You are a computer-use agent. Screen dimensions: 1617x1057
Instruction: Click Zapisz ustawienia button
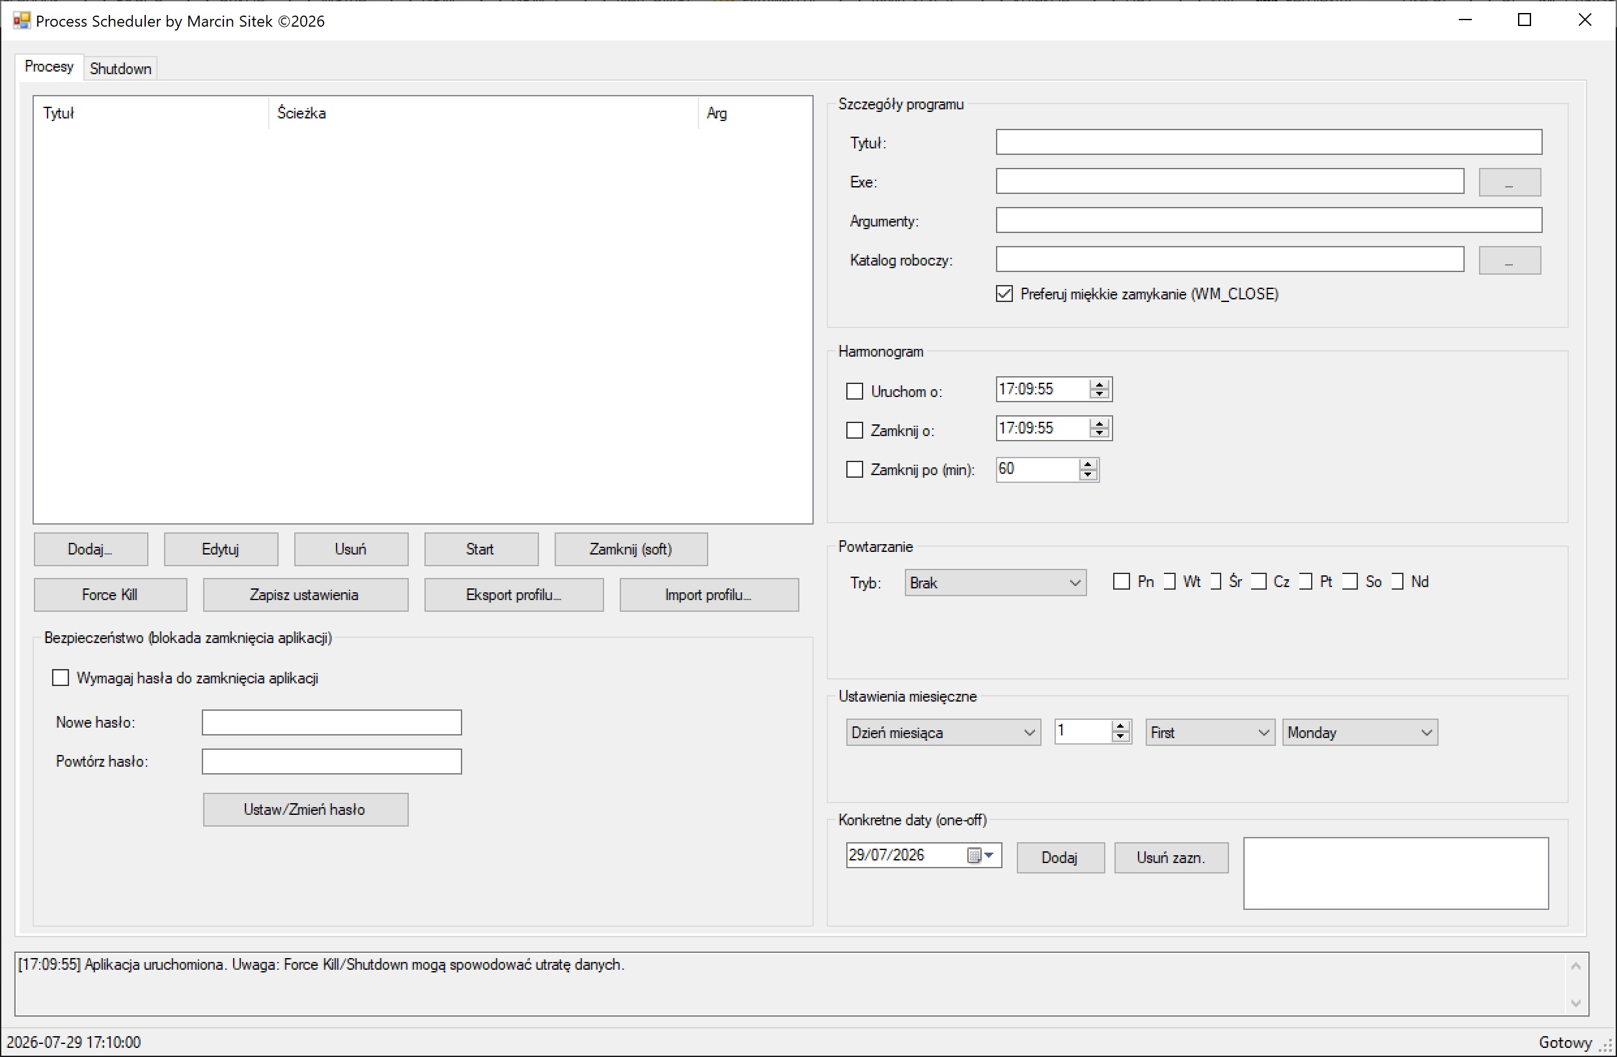pyautogui.click(x=305, y=595)
